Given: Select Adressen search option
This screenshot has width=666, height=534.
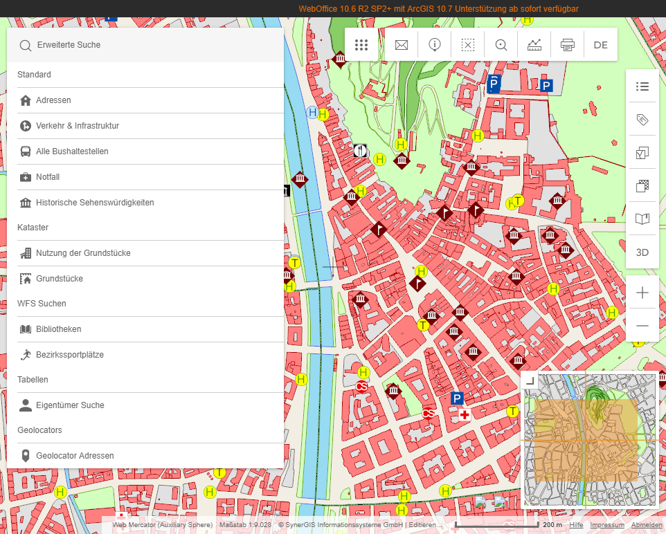Looking at the screenshot, I should coord(54,100).
